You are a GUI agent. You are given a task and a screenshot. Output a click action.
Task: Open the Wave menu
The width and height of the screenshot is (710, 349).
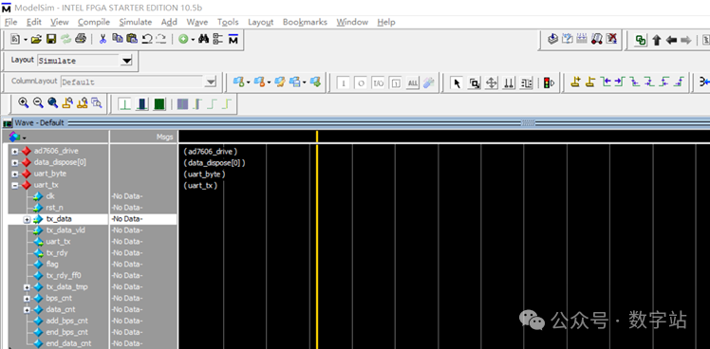(197, 22)
